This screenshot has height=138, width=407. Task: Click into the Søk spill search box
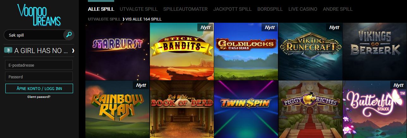pos(34,35)
